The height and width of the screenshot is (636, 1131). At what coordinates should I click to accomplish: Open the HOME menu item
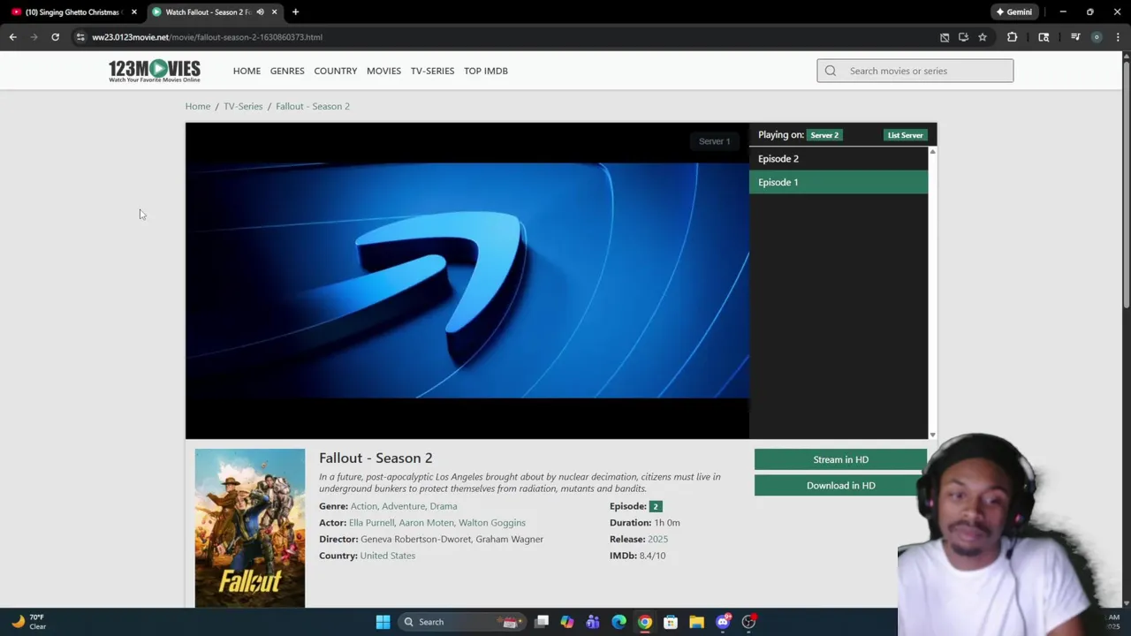coord(247,71)
